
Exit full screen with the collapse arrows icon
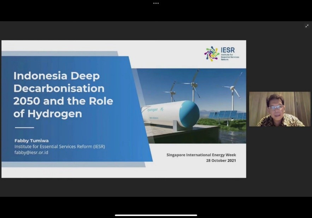(307, 26)
